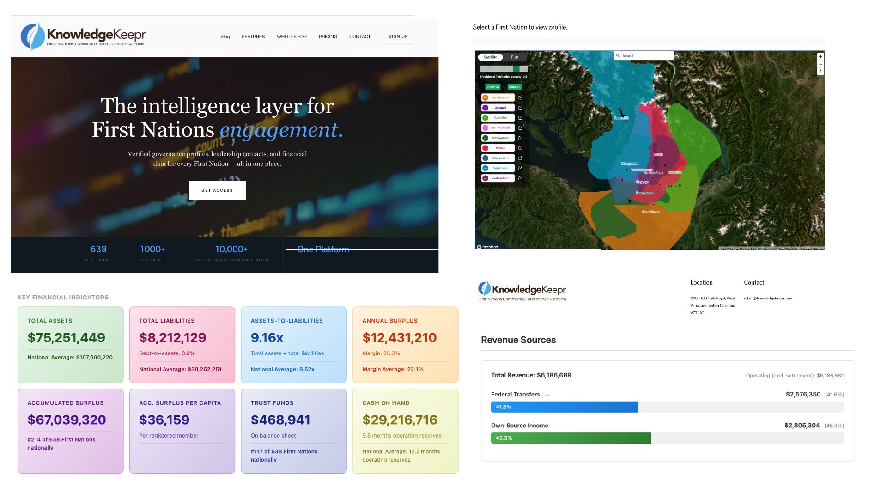Go to FEATURES in the navigation bar
The width and height of the screenshot is (887, 499).
click(x=253, y=37)
